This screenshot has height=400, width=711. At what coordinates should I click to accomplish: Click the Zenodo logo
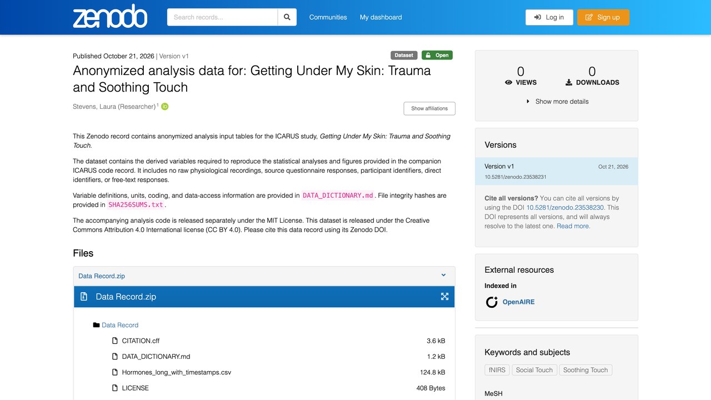pyautogui.click(x=110, y=17)
